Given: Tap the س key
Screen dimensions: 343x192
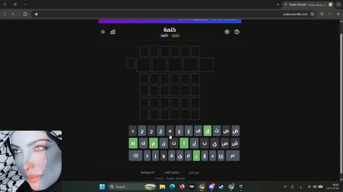Looking at the screenshot, I should coord(225,143).
